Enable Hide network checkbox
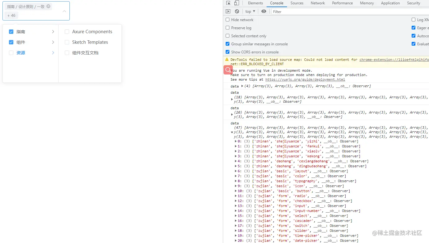 click(228, 20)
